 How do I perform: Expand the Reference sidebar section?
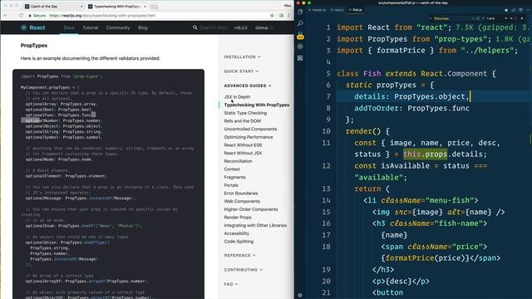239,255
